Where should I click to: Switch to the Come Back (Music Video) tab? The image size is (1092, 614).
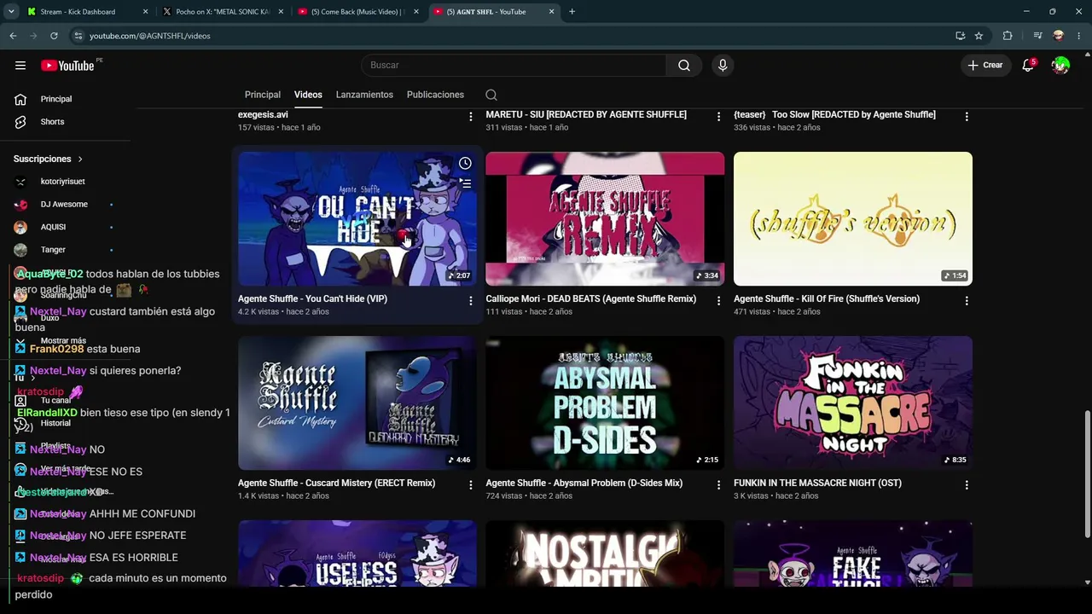(x=358, y=12)
